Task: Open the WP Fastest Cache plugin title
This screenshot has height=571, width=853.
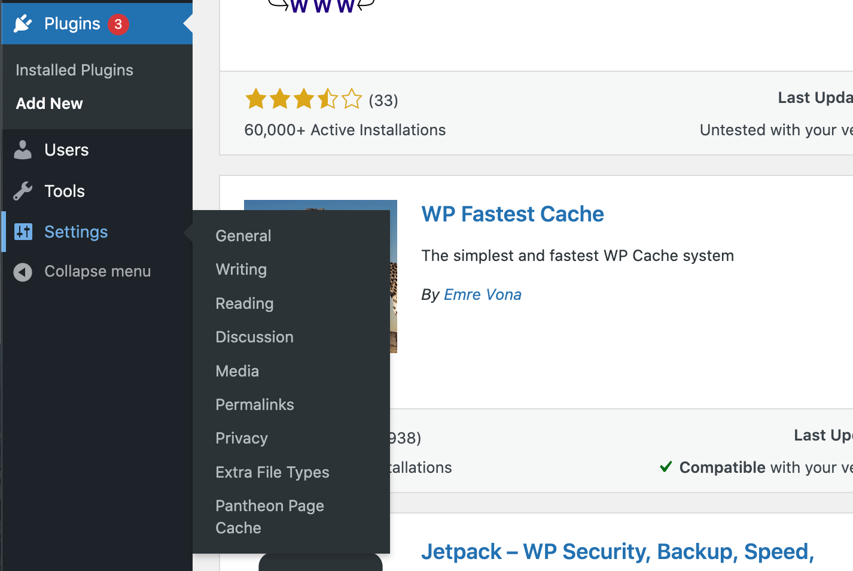Action: [513, 214]
